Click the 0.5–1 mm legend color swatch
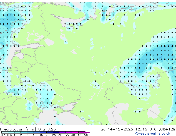The height and width of the screenshot is (136, 176). click(x=11, y=132)
